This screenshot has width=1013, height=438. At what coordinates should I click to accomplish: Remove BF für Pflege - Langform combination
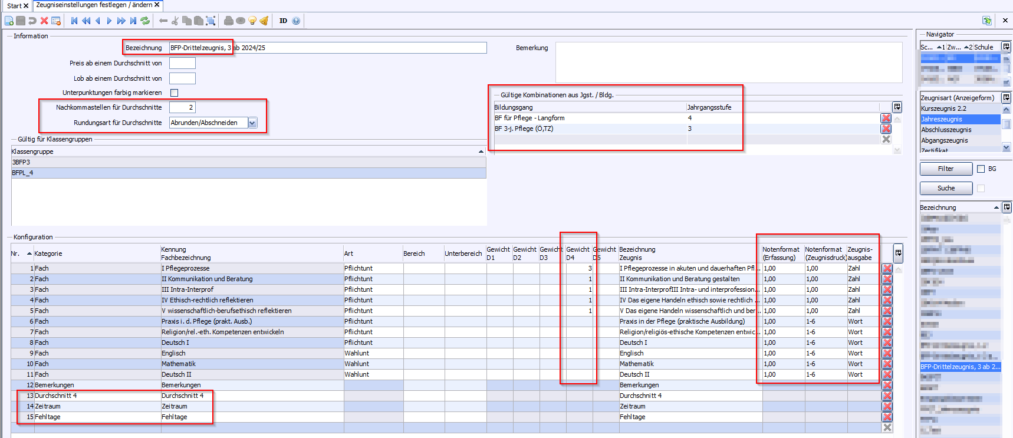[886, 118]
